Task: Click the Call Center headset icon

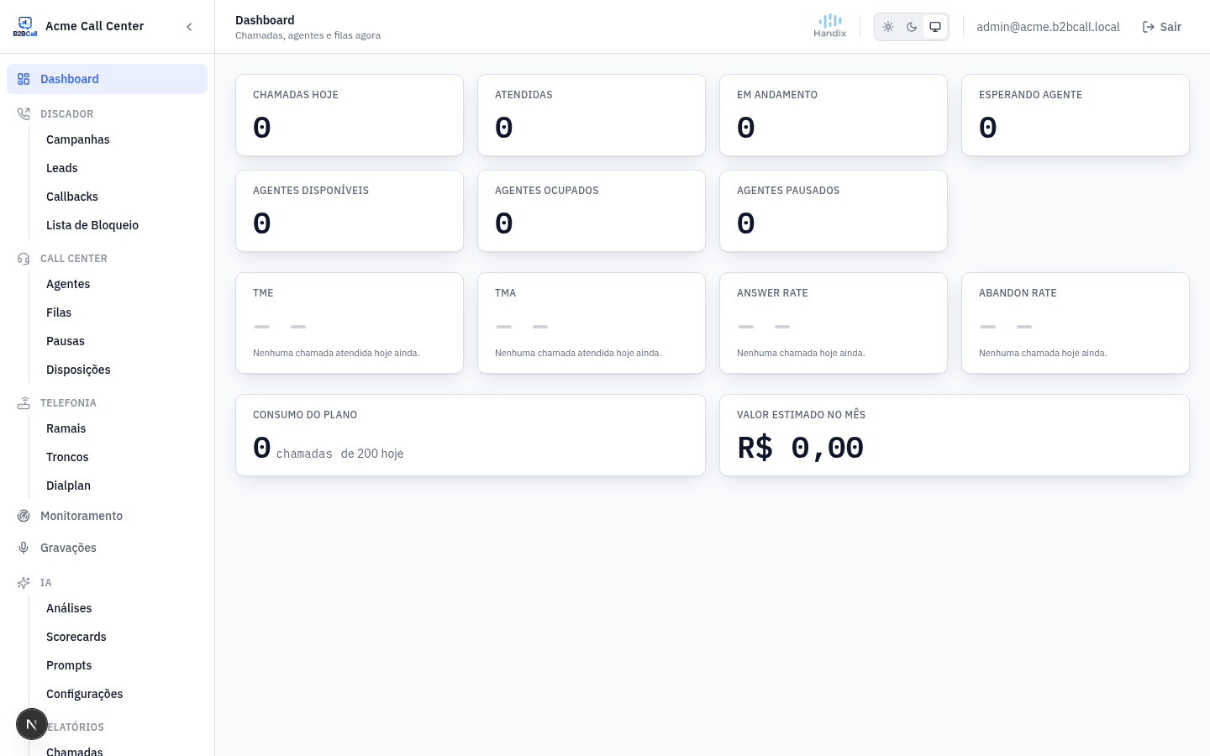Action: click(x=24, y=259)
